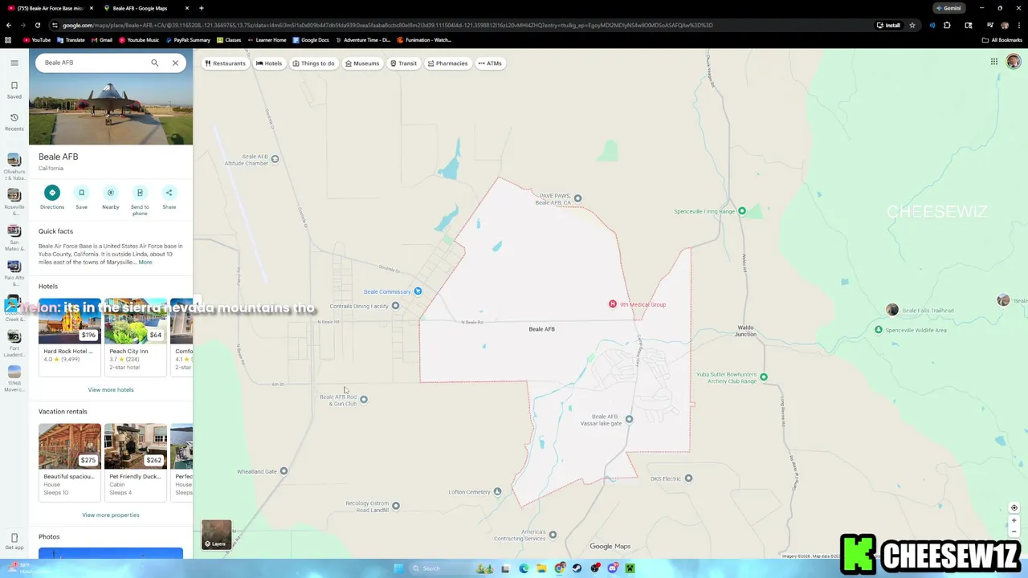Open the Layers map type switcher
The image size is (1028, 578).
pos(216,535)
